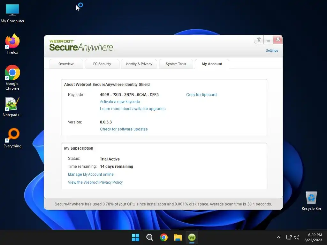Launch Firefox from the desktop
This screenshot has width=327, height=245.
[x=12, y=44]
